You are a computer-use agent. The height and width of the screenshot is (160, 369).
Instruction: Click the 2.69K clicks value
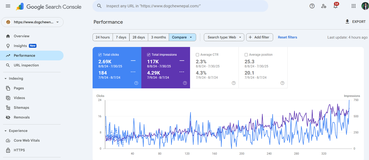tap(105, 61)
